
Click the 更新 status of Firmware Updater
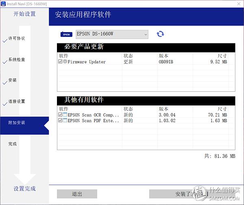(x=128, y=62)
